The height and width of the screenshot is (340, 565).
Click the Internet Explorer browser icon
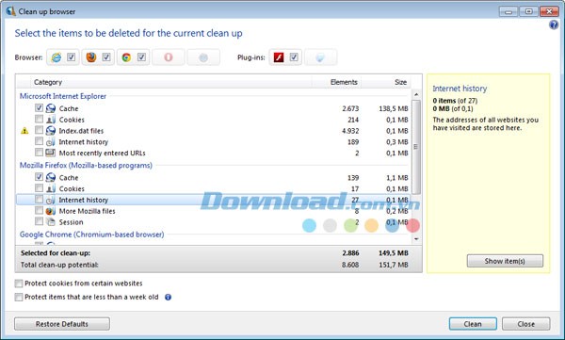pyautogui.click(x=56, y=57)
